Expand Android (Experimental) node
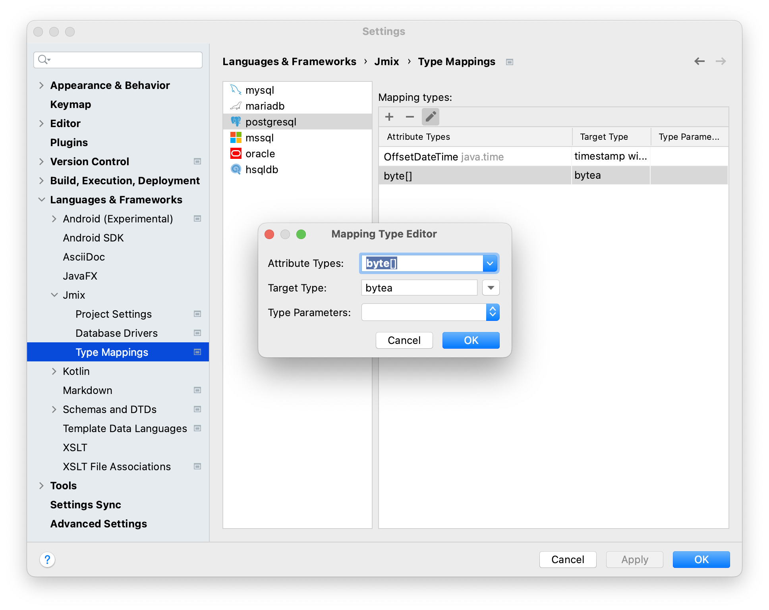 click(54, 219)
